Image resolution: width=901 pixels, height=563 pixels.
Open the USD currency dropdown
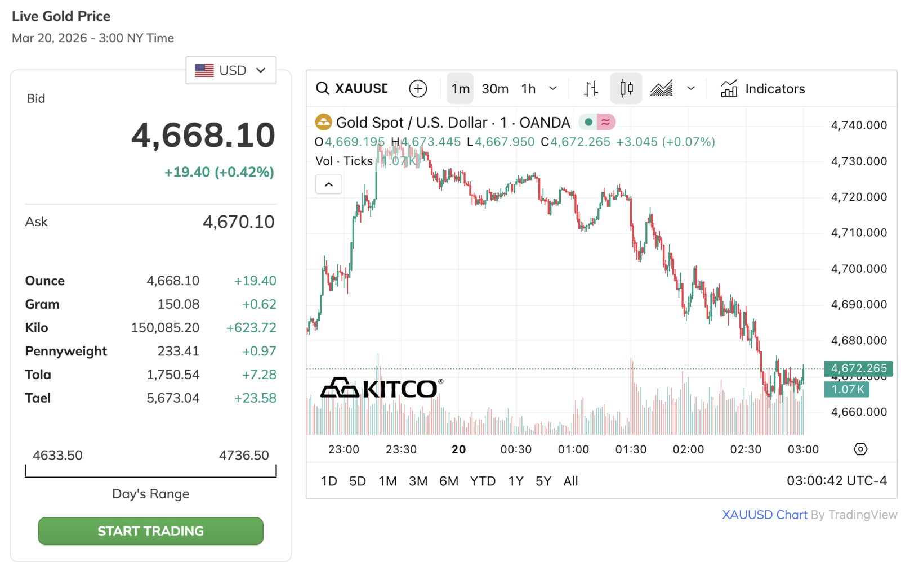click(x=231, y=70)
